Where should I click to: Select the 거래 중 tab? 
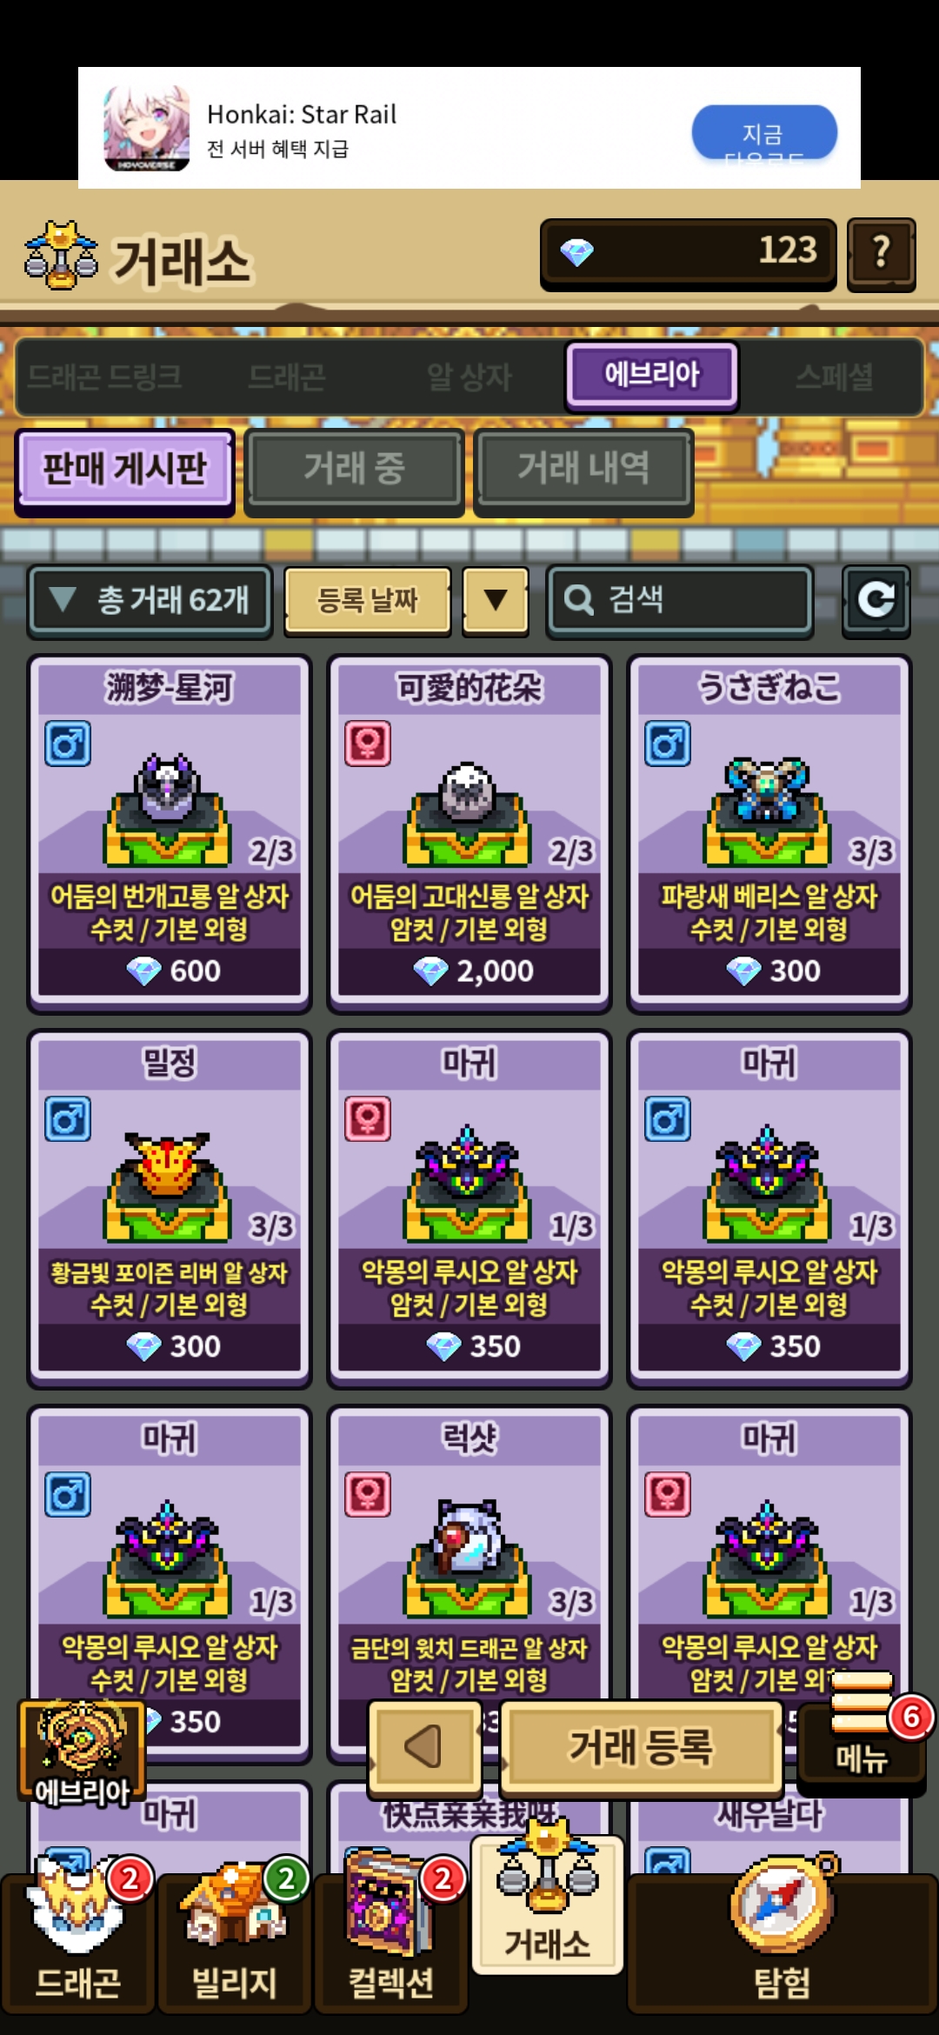354,469
